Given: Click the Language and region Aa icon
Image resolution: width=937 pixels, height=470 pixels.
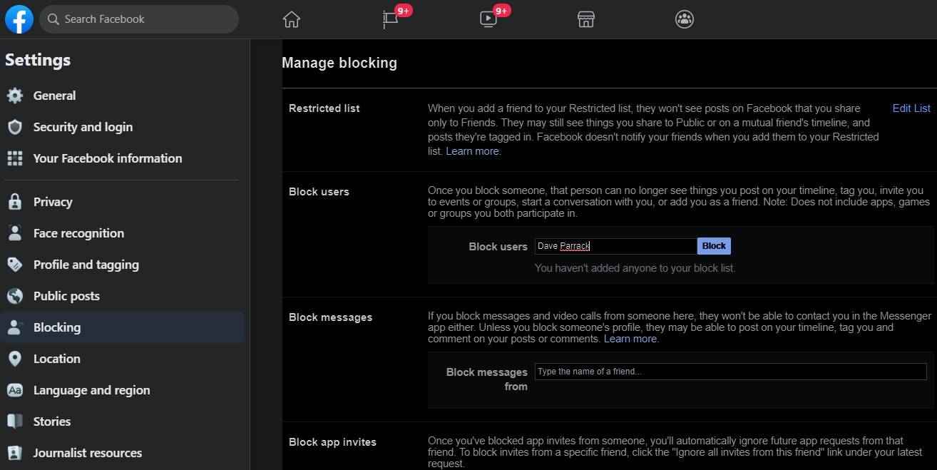Looking at the screenshot, I should [15, 390].
